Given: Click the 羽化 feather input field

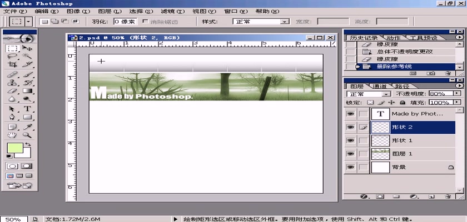Looking at the screenshot, I should click(125, 22).
